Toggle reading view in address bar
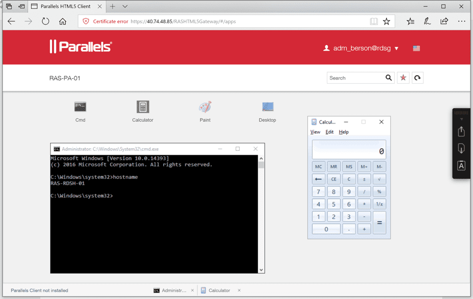This screenshot has height=299, width=473. pyautogui.click(x=374, y=22)
